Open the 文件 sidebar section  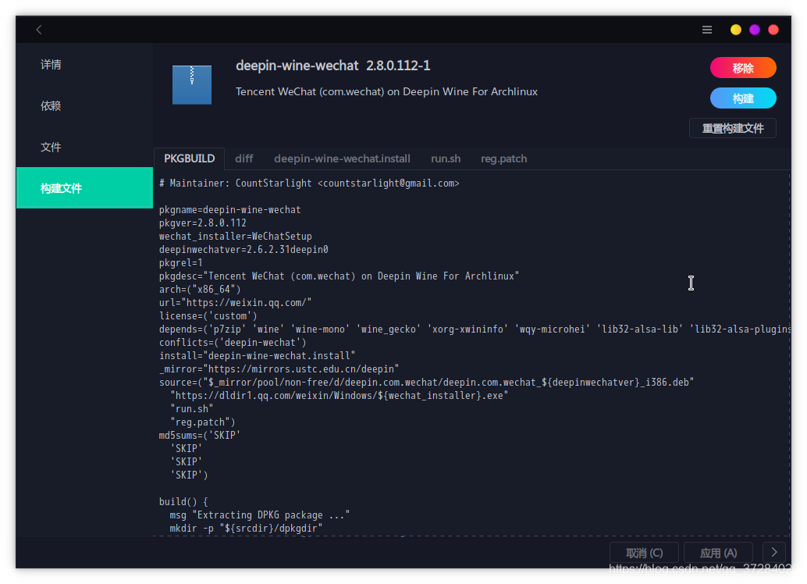pos(84,147)
